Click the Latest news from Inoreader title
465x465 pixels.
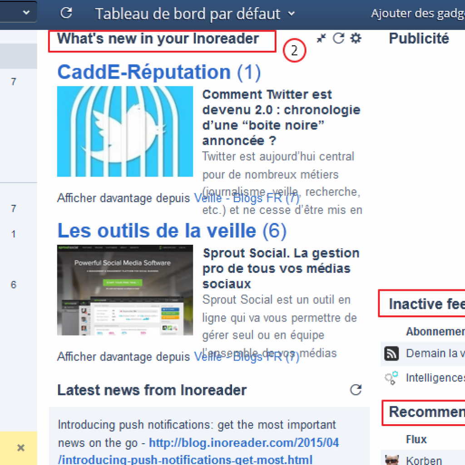[152, 390]
